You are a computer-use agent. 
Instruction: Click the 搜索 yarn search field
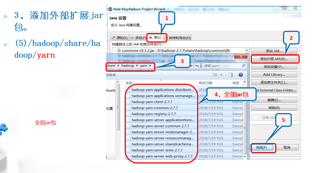(x=224, y=66)
